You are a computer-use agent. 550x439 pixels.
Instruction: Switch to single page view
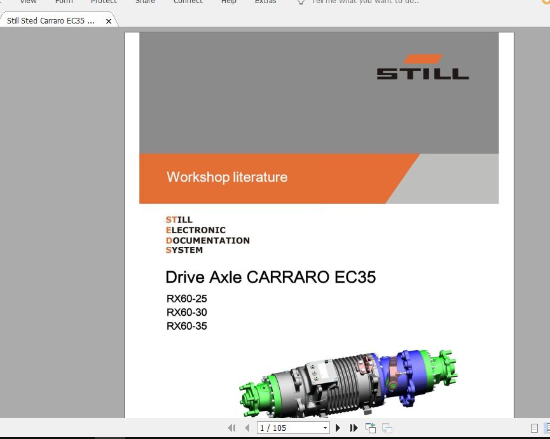tap(534, 428)
